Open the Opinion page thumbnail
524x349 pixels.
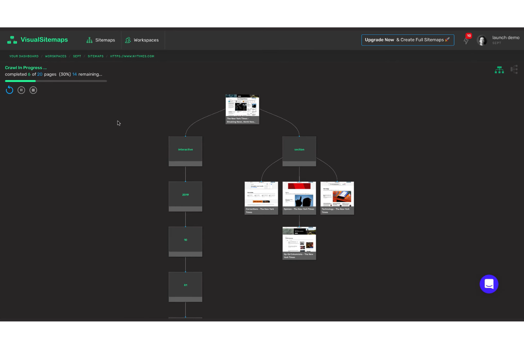pyautogui.click(x=299, y=198)
